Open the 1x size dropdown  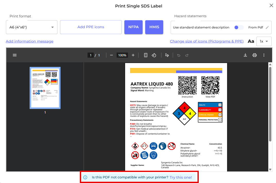[x=264, y=41]
